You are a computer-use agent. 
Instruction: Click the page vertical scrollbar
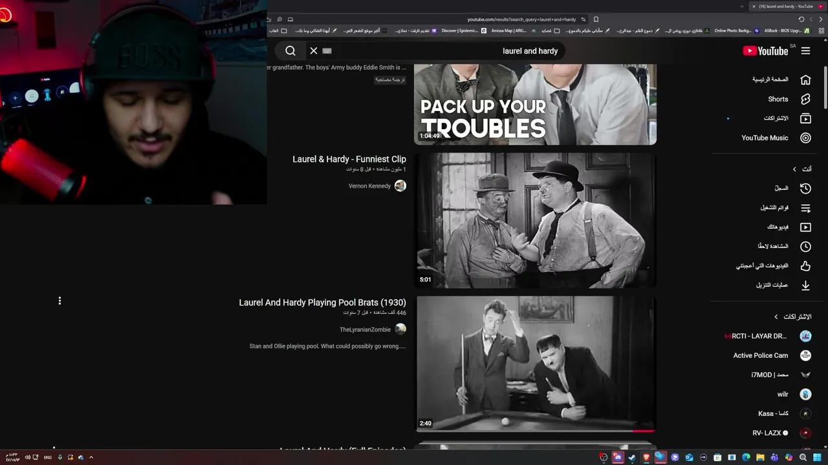pos(825,87)
